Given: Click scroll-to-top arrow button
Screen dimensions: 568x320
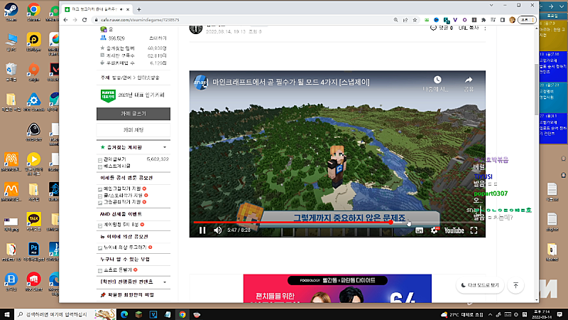Looking at the screenshot, I should [x=515, y=285].
